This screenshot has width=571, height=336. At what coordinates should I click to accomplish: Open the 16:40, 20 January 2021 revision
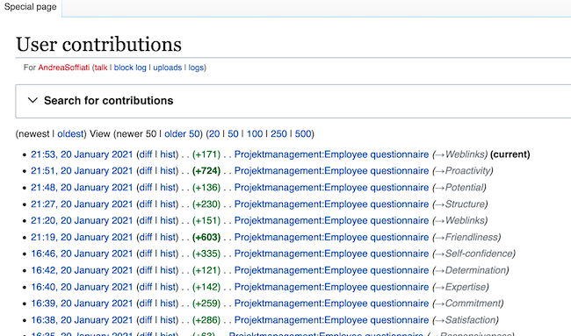click(x=82, y=287)
